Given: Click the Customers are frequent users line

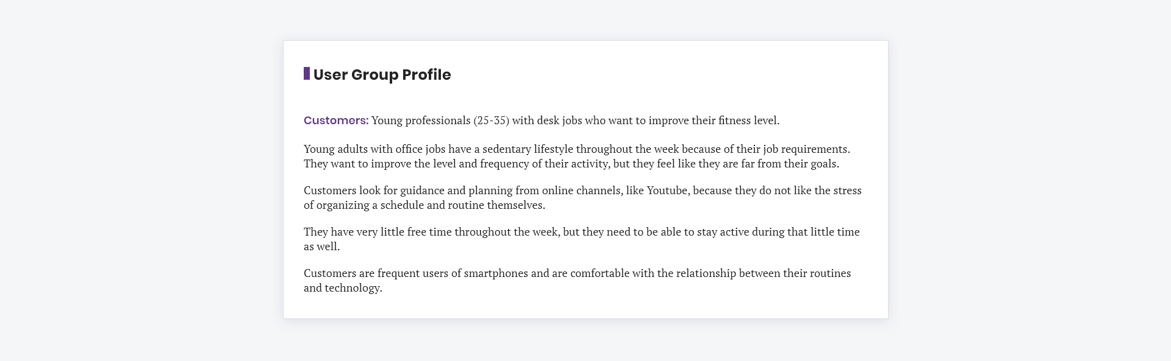Looking at the screenshot, I should point(578,273).
